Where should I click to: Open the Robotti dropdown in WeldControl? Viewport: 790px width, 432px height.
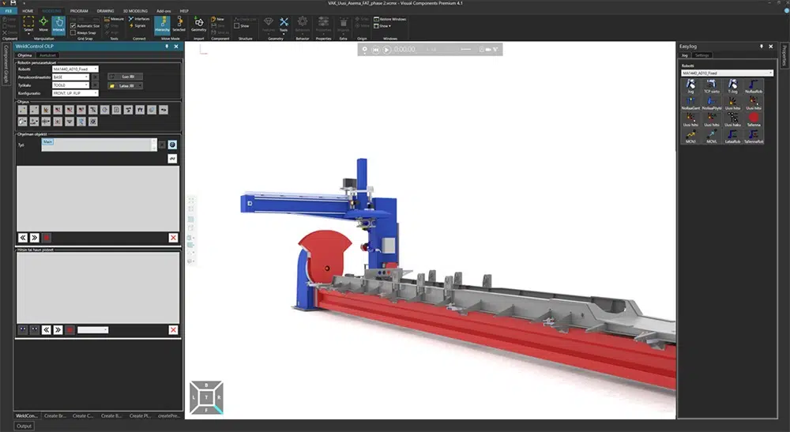pyautogui.click(x=75, y=69)
